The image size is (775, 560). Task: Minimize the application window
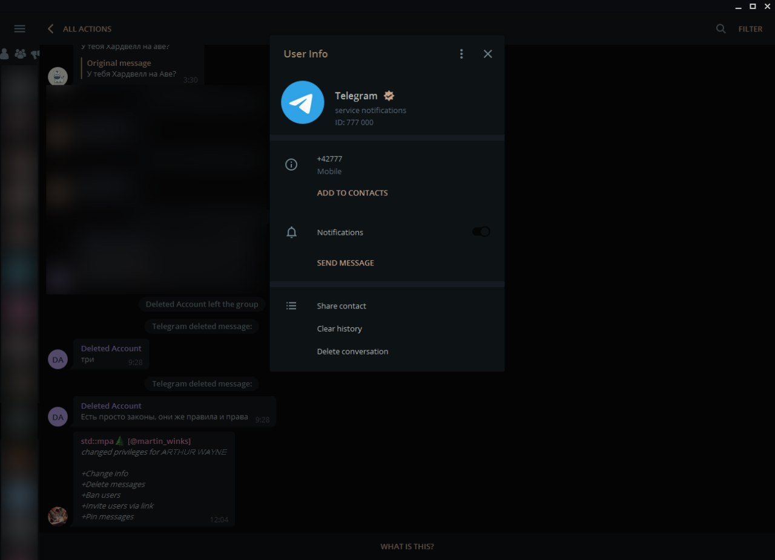click(x=738, y=6)
